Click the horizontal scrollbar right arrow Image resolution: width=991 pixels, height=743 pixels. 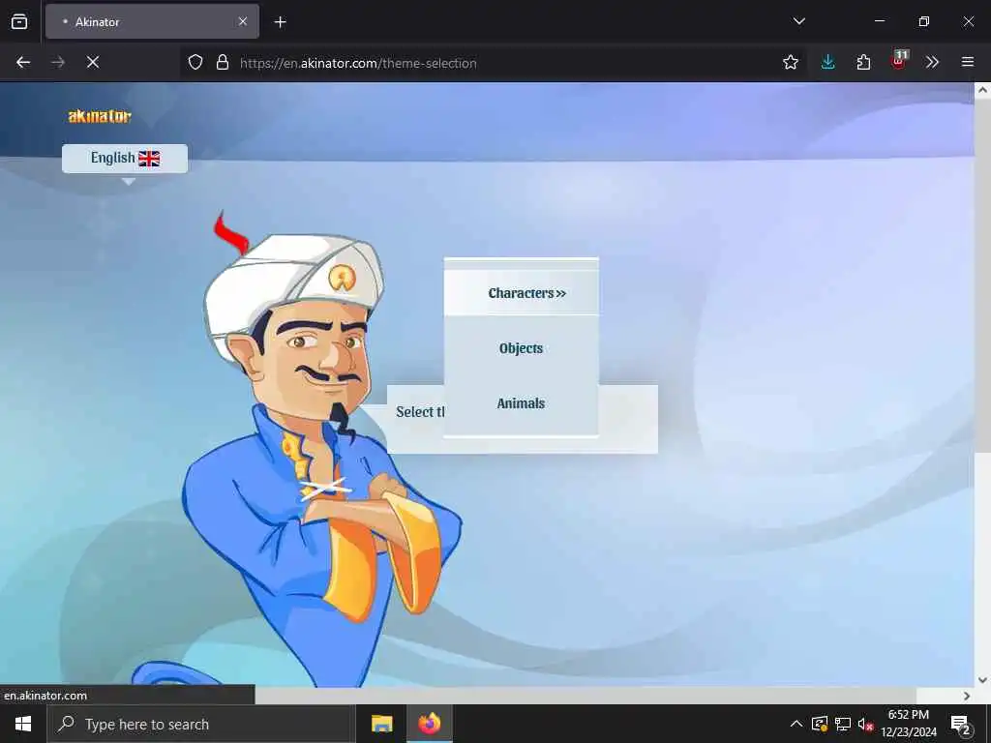pos(967,696)
